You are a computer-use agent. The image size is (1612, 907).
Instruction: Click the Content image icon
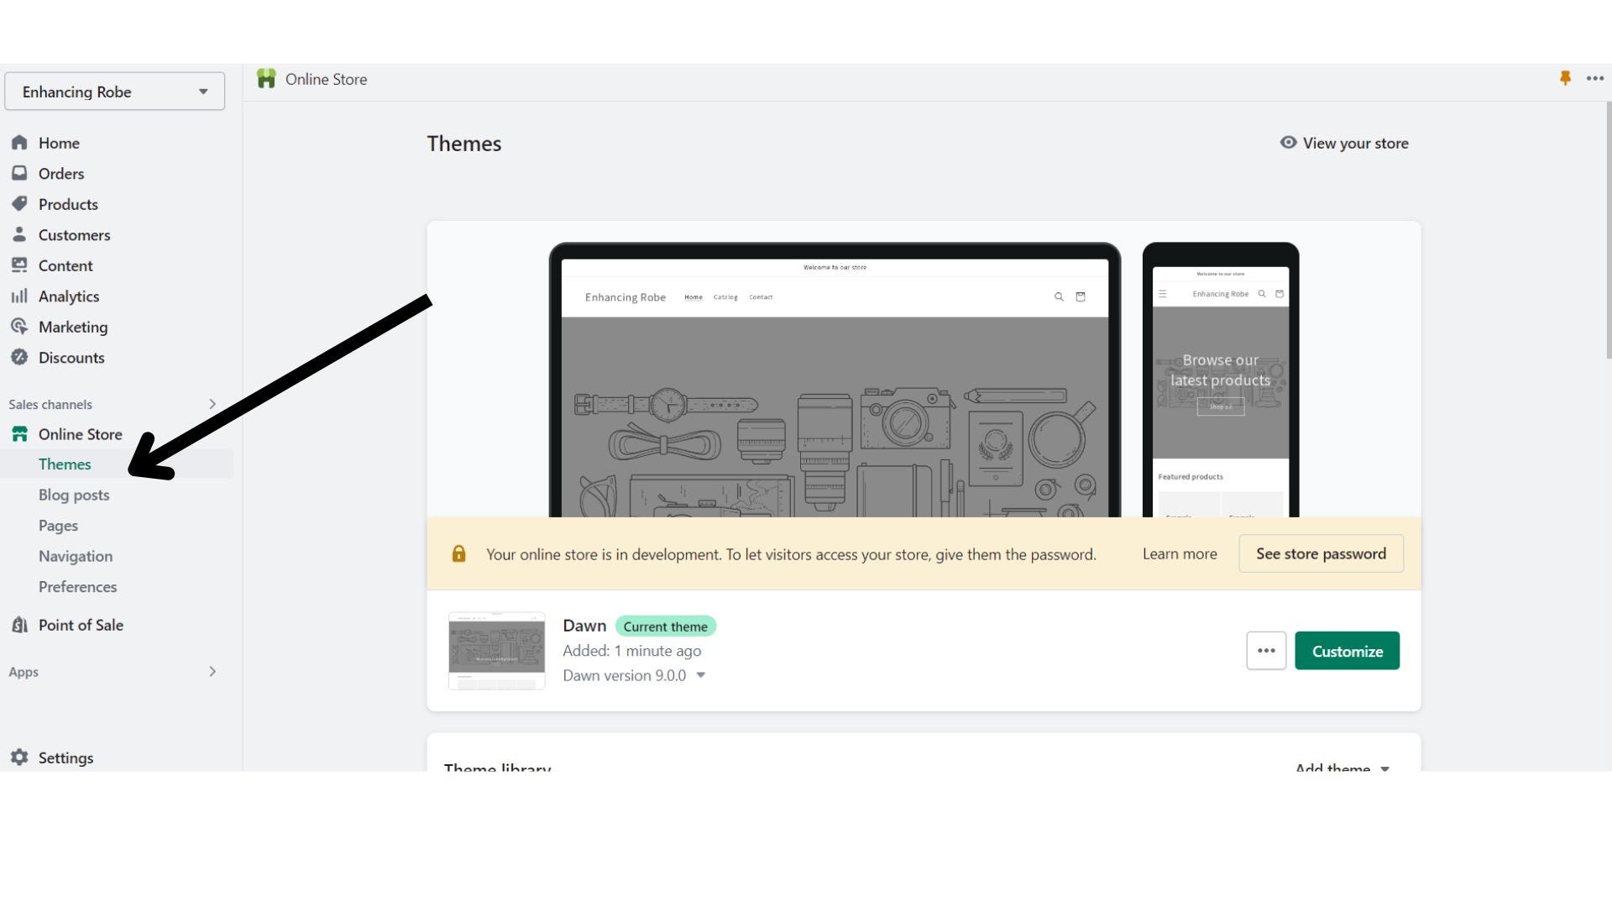click(19, 265)
